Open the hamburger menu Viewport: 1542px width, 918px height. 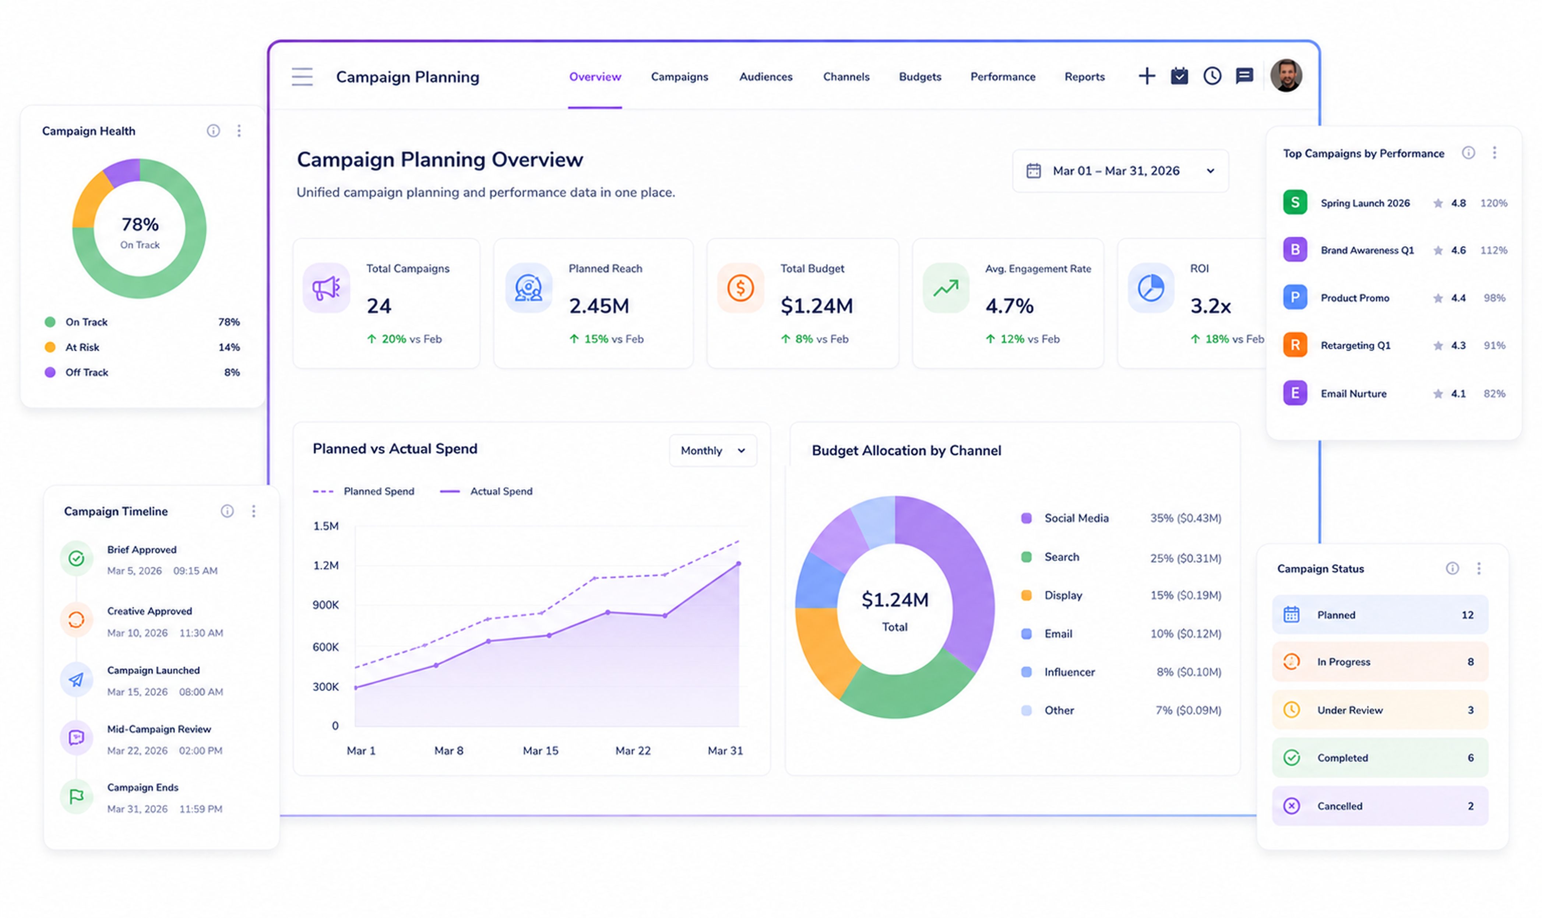click(x=302, y=77)
